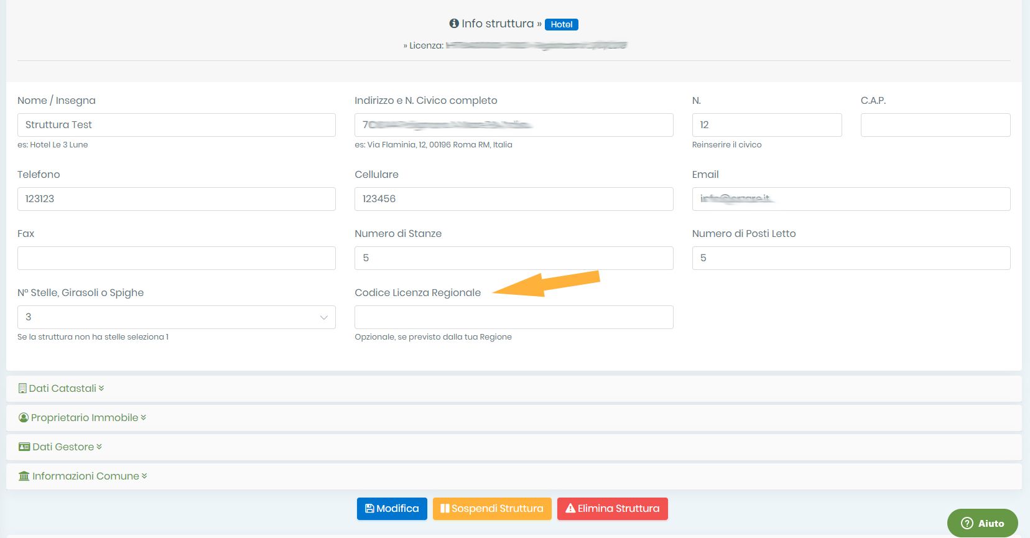
Task: Click the floppy disk icon on Modifica
Action: (369, 508)
